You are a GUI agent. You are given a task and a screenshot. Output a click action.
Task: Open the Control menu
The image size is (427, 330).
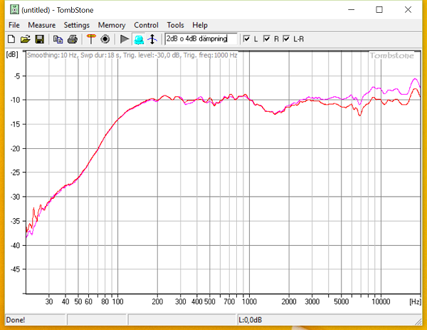[146, 25]
